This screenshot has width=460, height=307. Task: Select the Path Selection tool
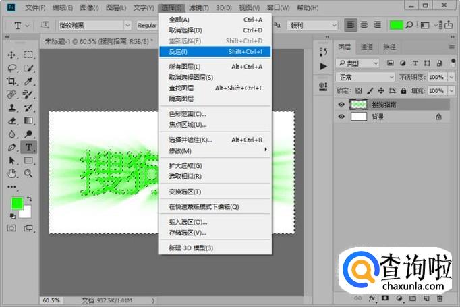11,161
